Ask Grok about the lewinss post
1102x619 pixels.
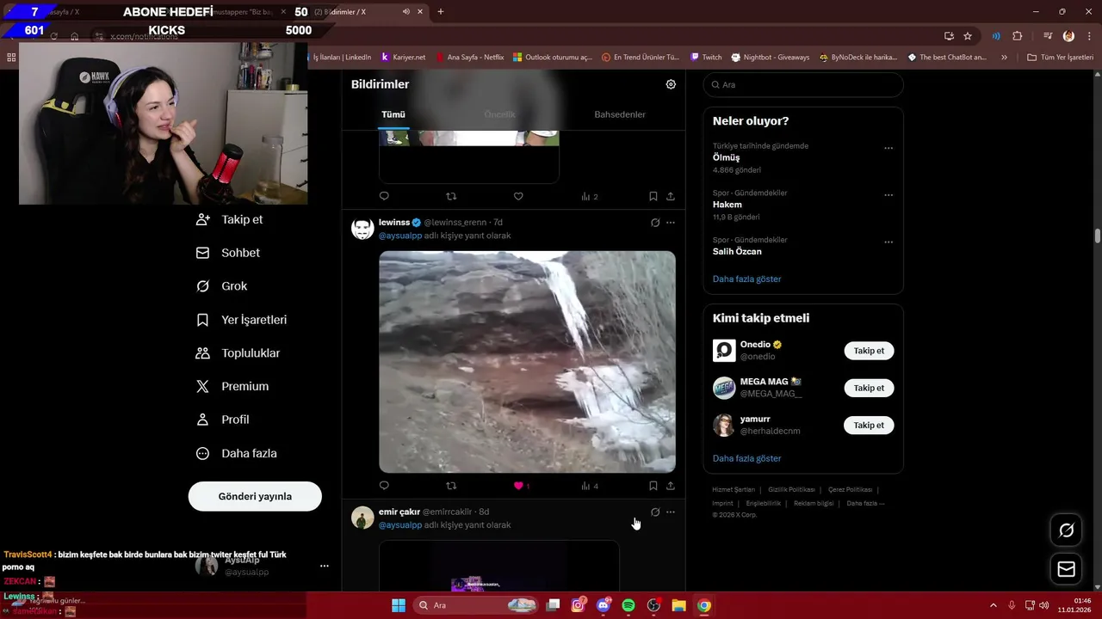(655, 223)
